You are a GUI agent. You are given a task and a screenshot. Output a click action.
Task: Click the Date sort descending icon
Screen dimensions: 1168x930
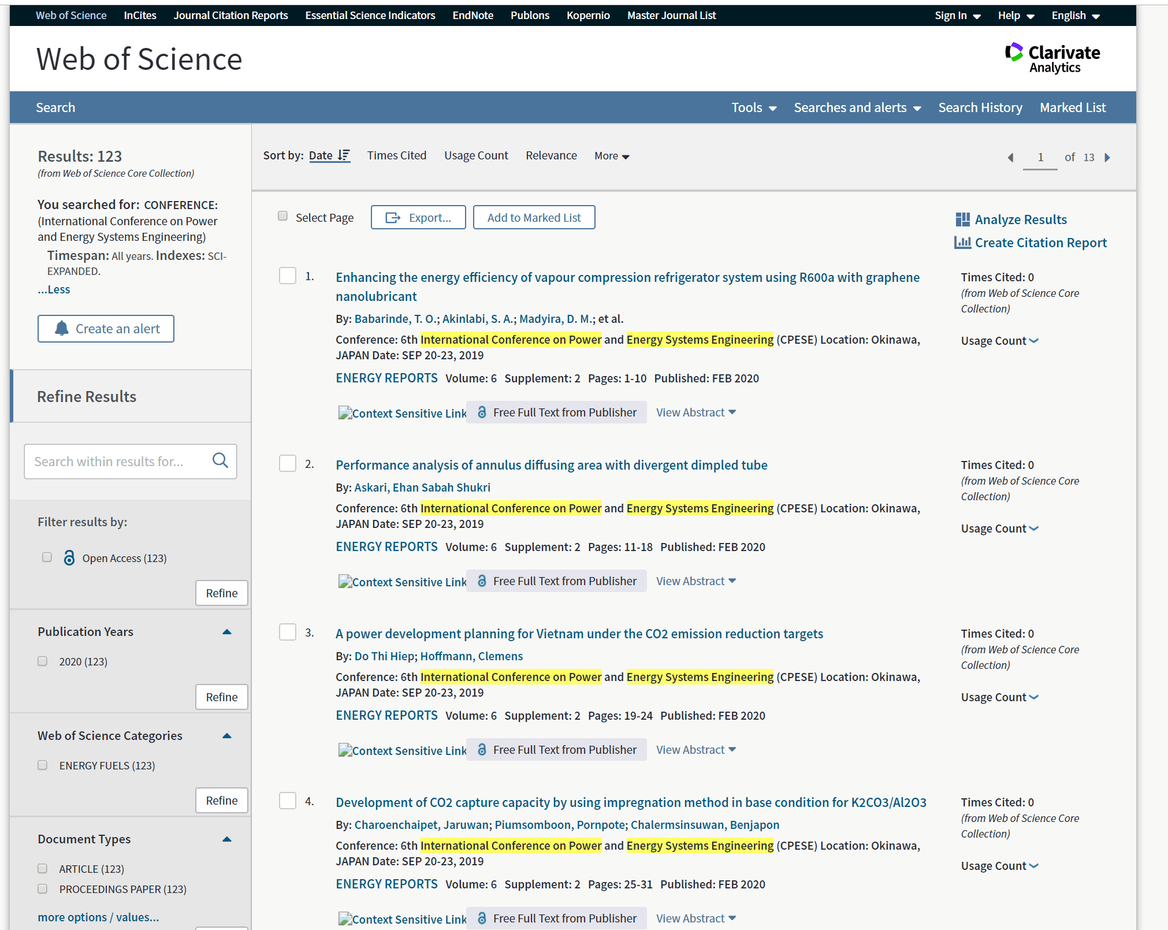coord(344,155)
